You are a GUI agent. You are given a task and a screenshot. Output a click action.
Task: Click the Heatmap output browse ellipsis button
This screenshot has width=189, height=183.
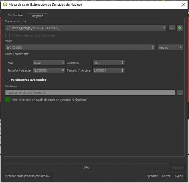pyautogui.click(x=180, y=92)
